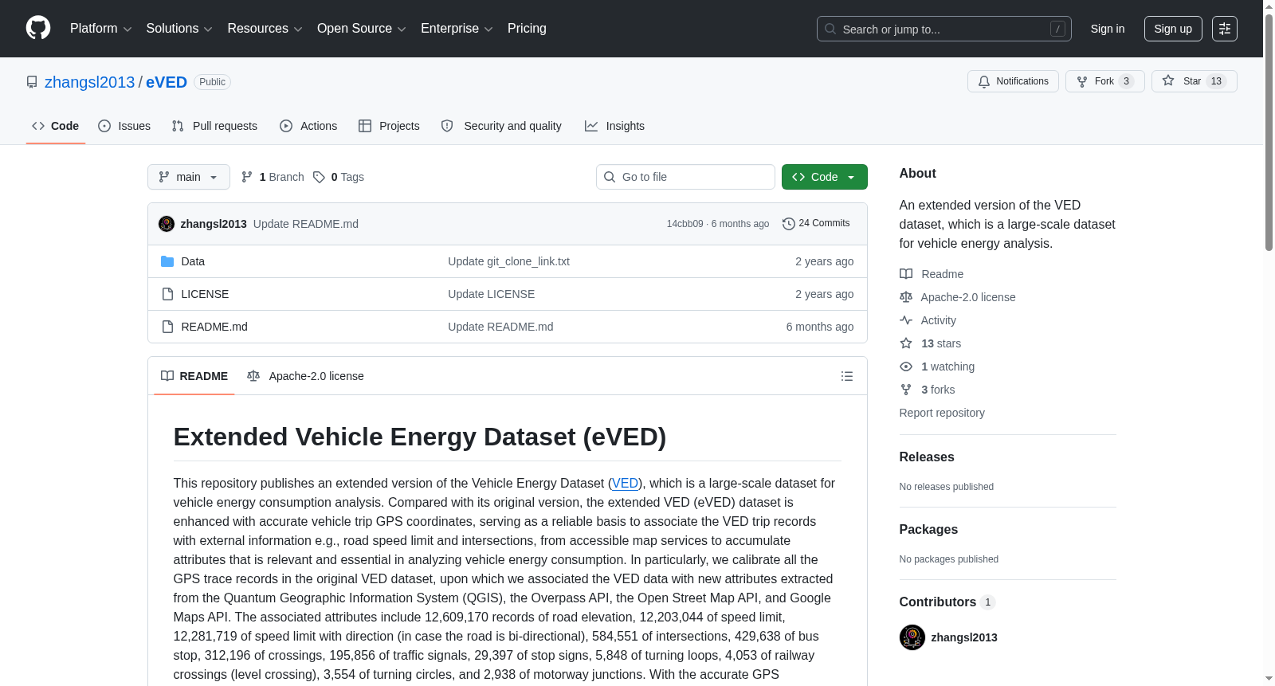Click the repository book icon beside zhangsl2013
This screenshot has height=686, width=1275.
(32, 82)
